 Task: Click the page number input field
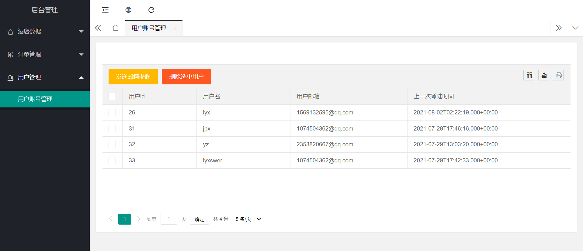[169, 219]
